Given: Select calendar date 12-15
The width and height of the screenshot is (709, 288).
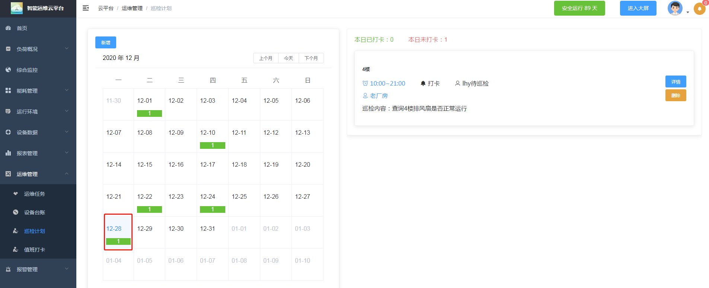Looking at the screenshot, I should (x=145, y=165).
